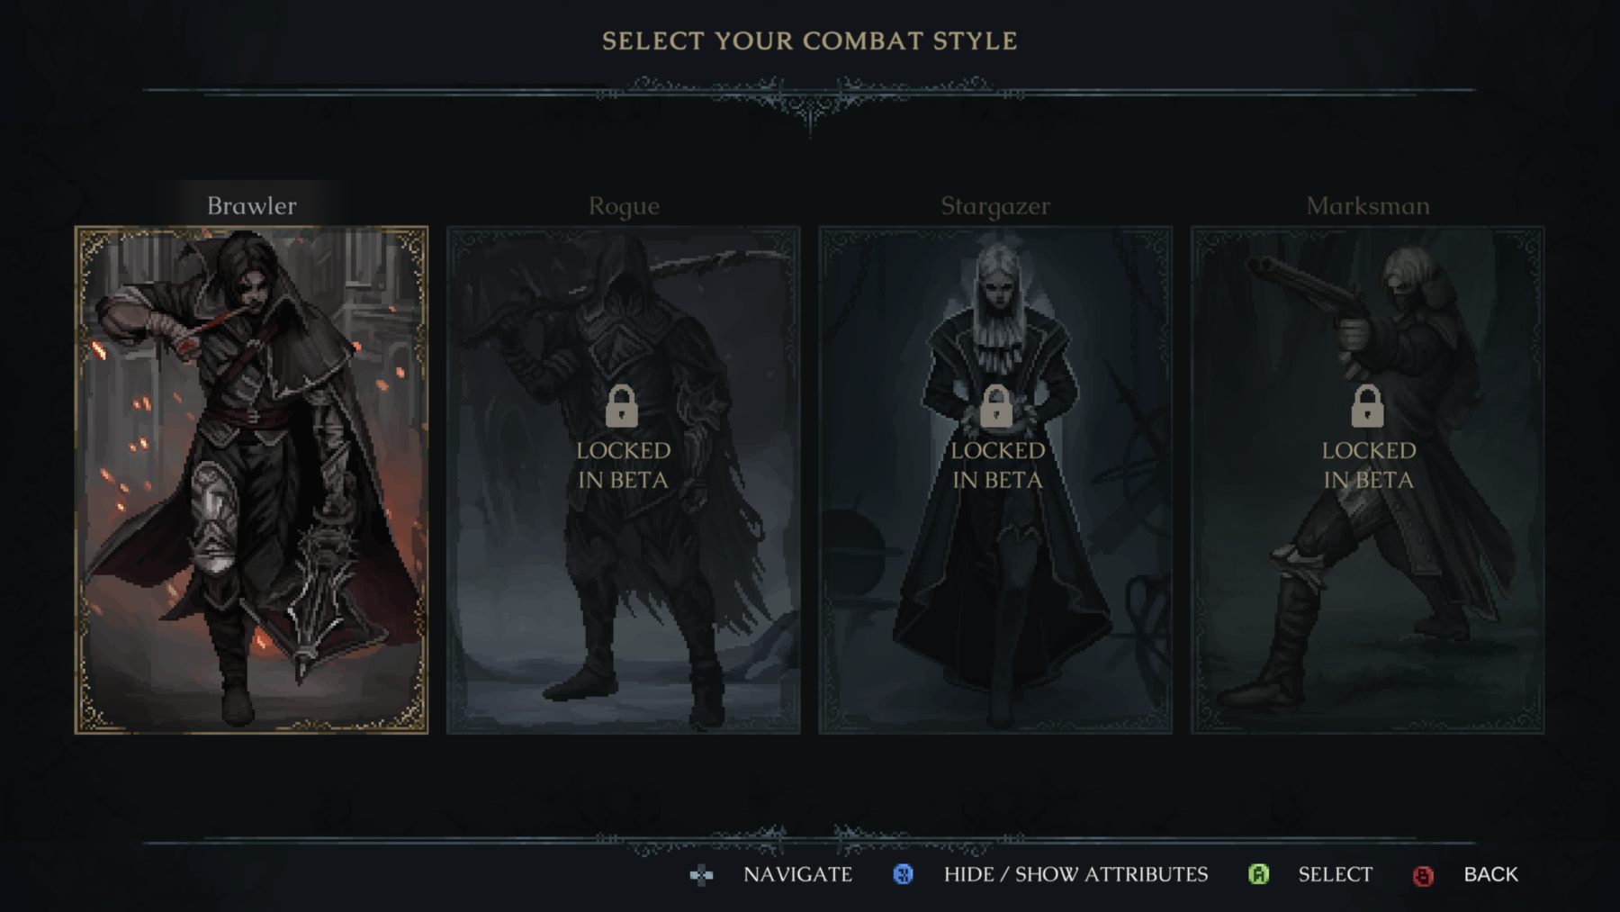Screen dimensions: 1620x912
Task: Click the Brawler title label
Action: point(252,206)
